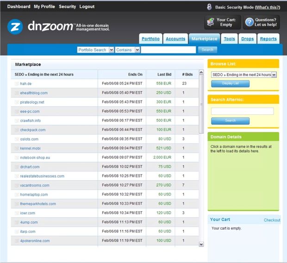Image resolution: width=287 pixels, height=263 pixels.
Task: Click the dnzoom Z logo icon
Action: (x=15, y=27)
